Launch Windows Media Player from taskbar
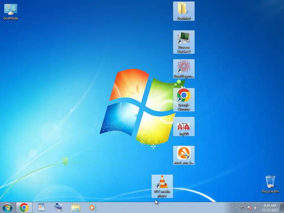 click(92, 207)
